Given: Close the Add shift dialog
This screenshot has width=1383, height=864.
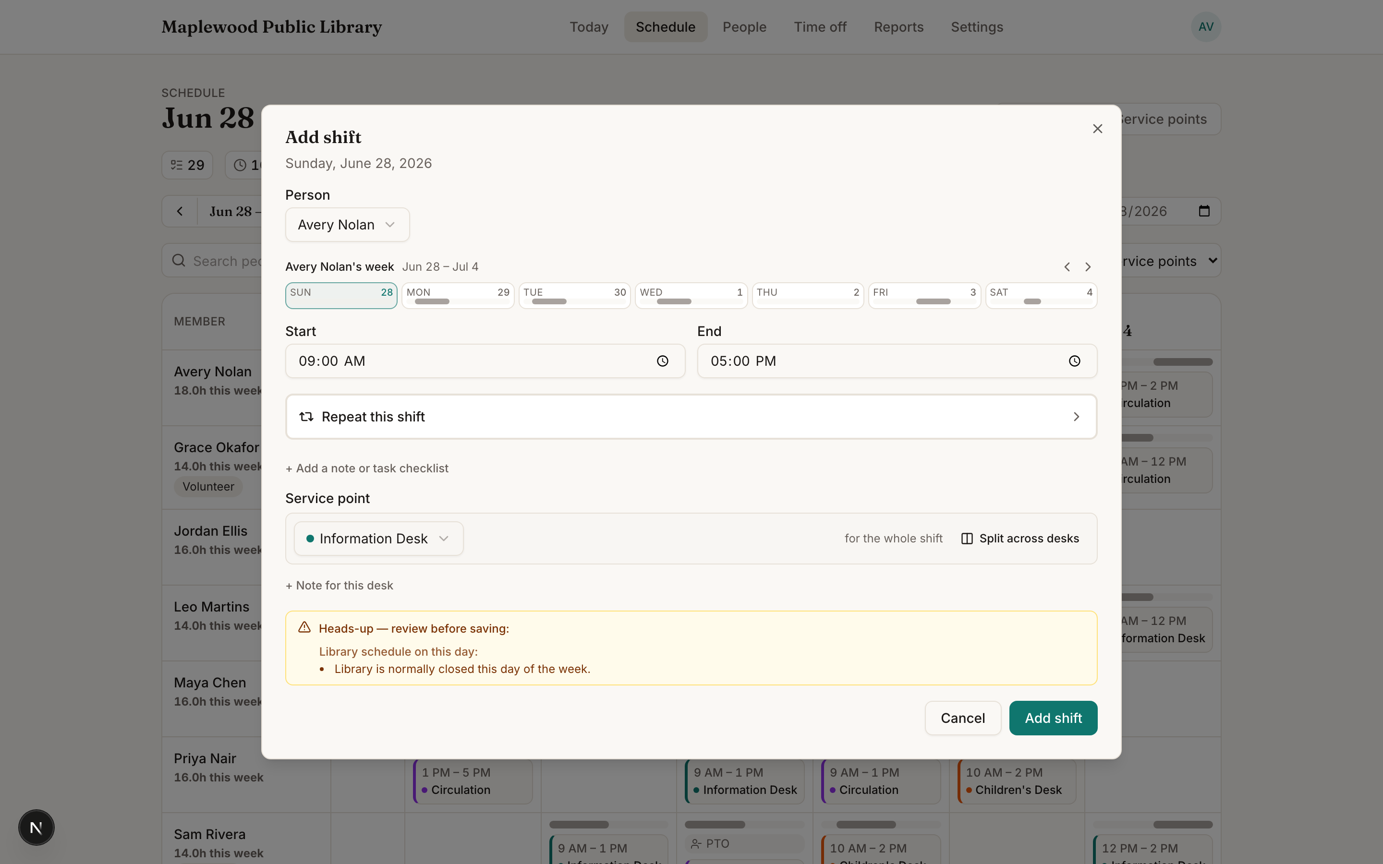Looking at the screenshot, I should (1097, 129).
